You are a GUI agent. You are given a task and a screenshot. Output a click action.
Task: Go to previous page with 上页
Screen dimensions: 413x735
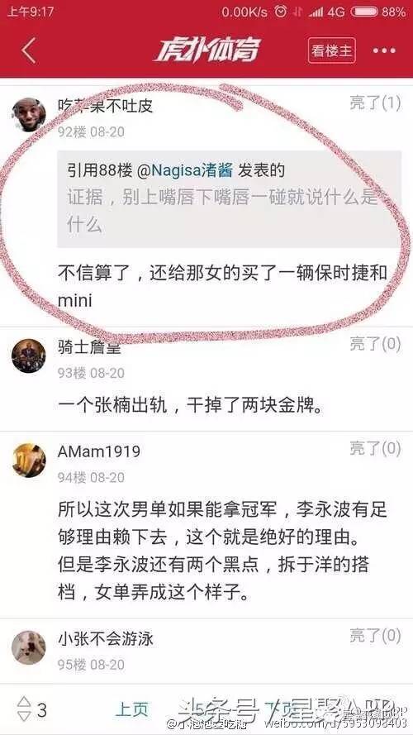(x=132, y=709)
